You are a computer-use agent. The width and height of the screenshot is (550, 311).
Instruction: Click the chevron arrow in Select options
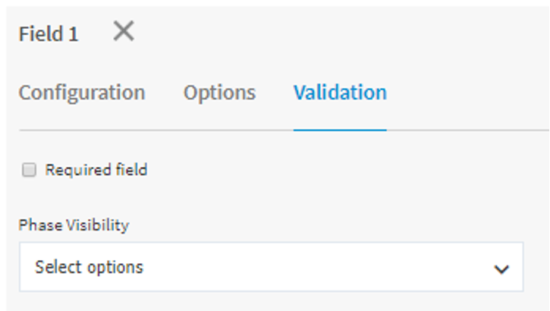click(501, 269)
